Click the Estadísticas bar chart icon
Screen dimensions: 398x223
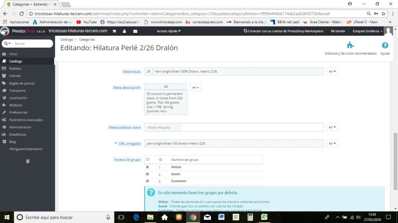(4, 134)
